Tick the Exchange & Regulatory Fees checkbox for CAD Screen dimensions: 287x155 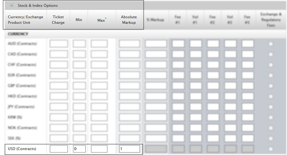(x=271, y=55)
